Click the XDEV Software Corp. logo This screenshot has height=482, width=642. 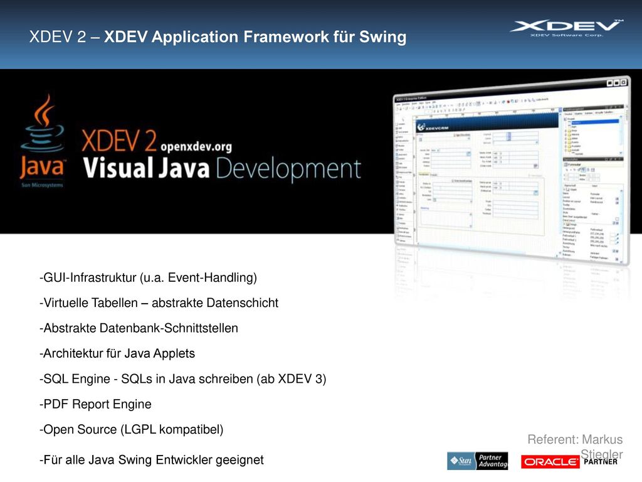(566, 28)
